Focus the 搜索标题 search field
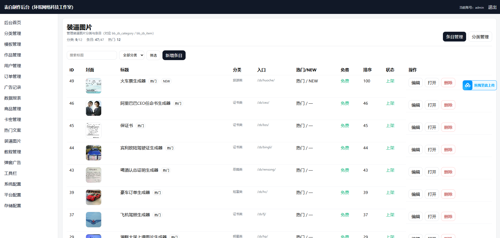Viewport: 500px width, 238px height. [x=91, y=55]
